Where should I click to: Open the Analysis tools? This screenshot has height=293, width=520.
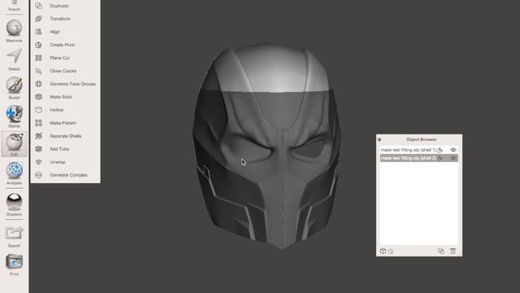pyautogui.click(x=15, y=173)
